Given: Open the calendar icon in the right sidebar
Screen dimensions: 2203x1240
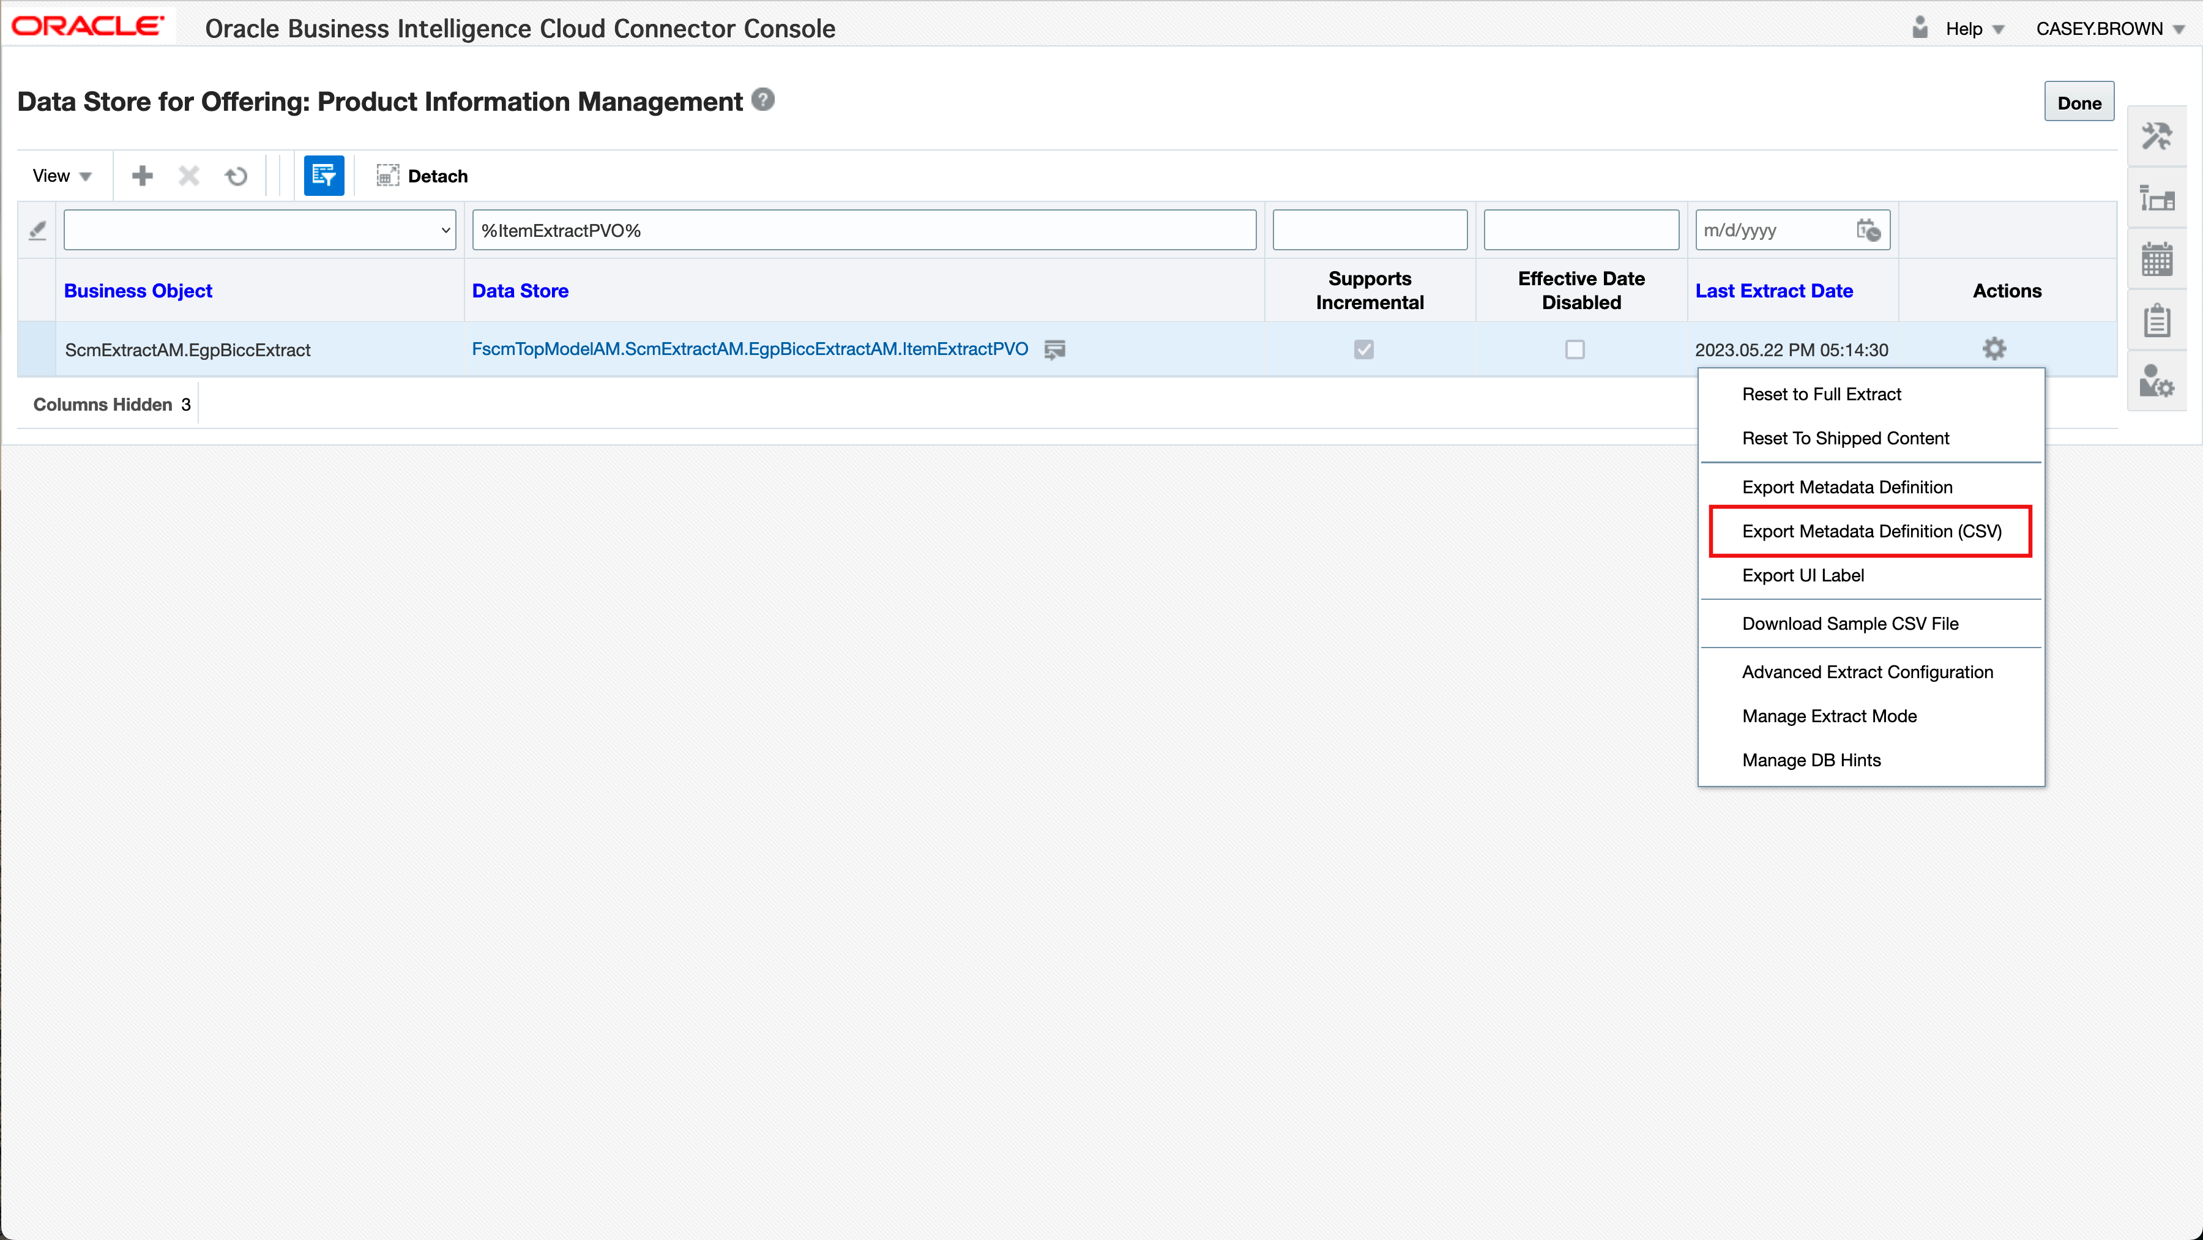Looking at the screenshot, I should 2156,259.
